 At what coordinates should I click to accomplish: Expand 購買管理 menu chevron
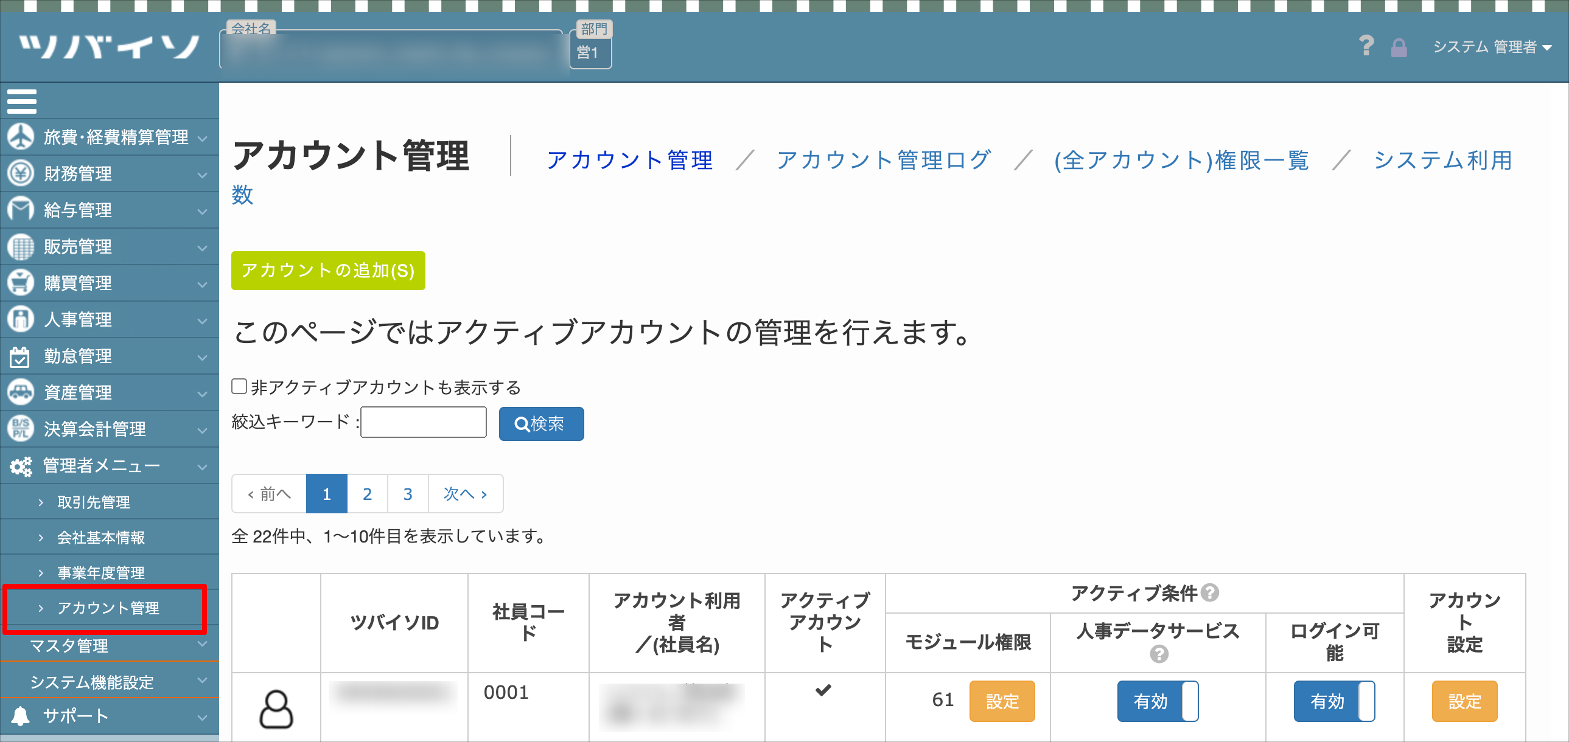tap(203, 285)
